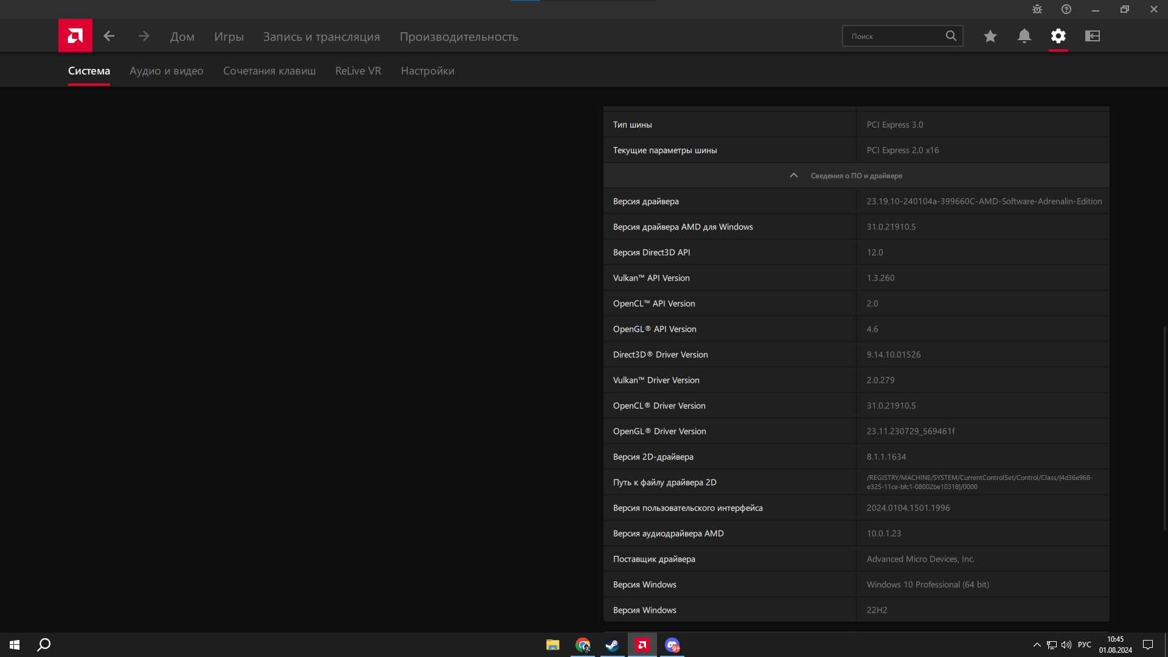Click Show Desktop strip on taskbar

point(1166,645)
